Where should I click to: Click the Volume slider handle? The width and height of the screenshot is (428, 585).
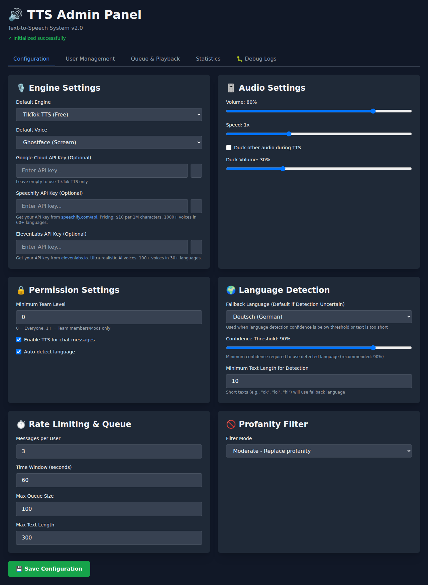373,111
